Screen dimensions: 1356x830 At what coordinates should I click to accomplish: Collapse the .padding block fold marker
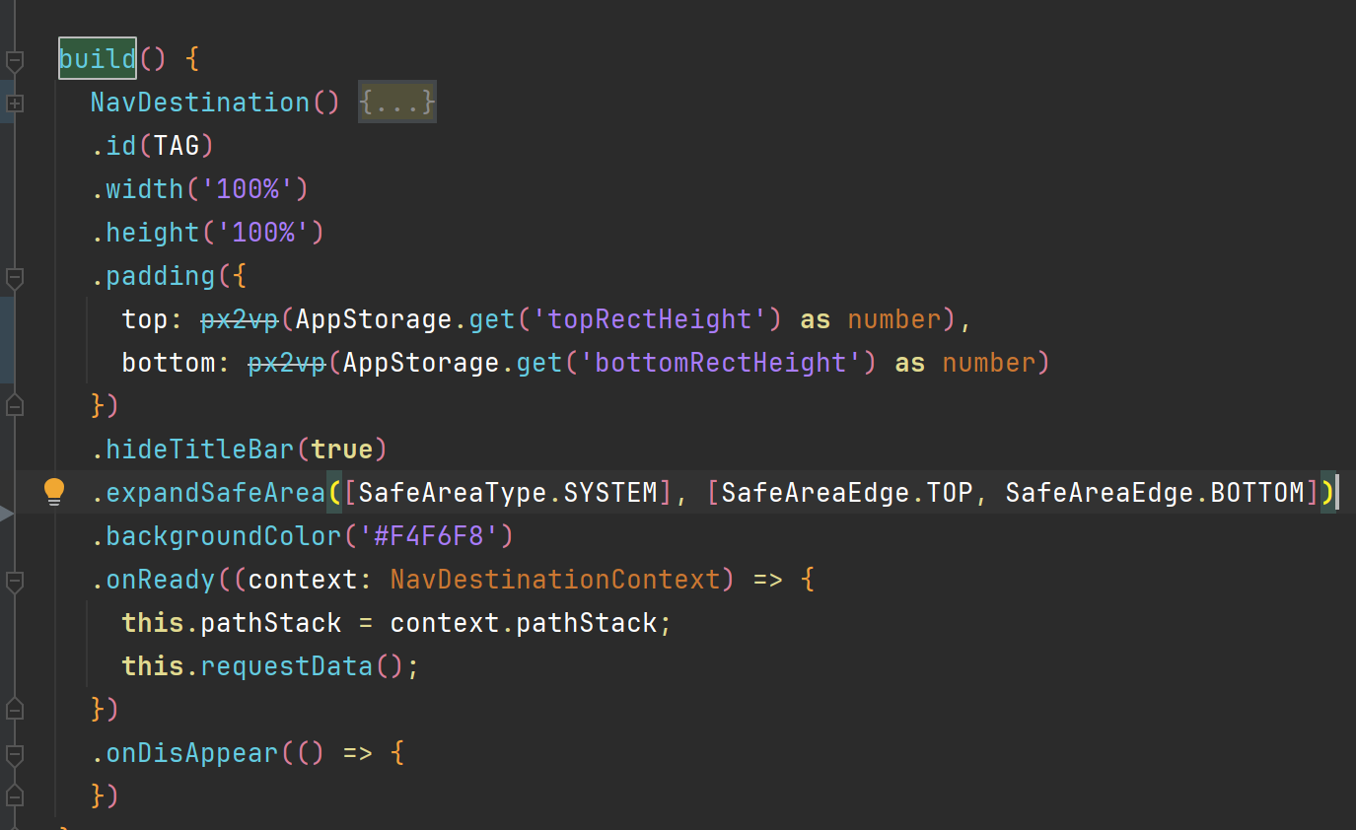[15, 276]
